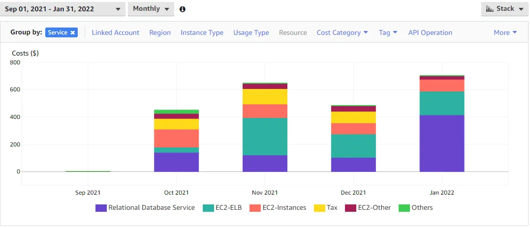The image size is (530, 228).
Task: Click the Relational Database Service legend label
Action: (x=152, y=208)
